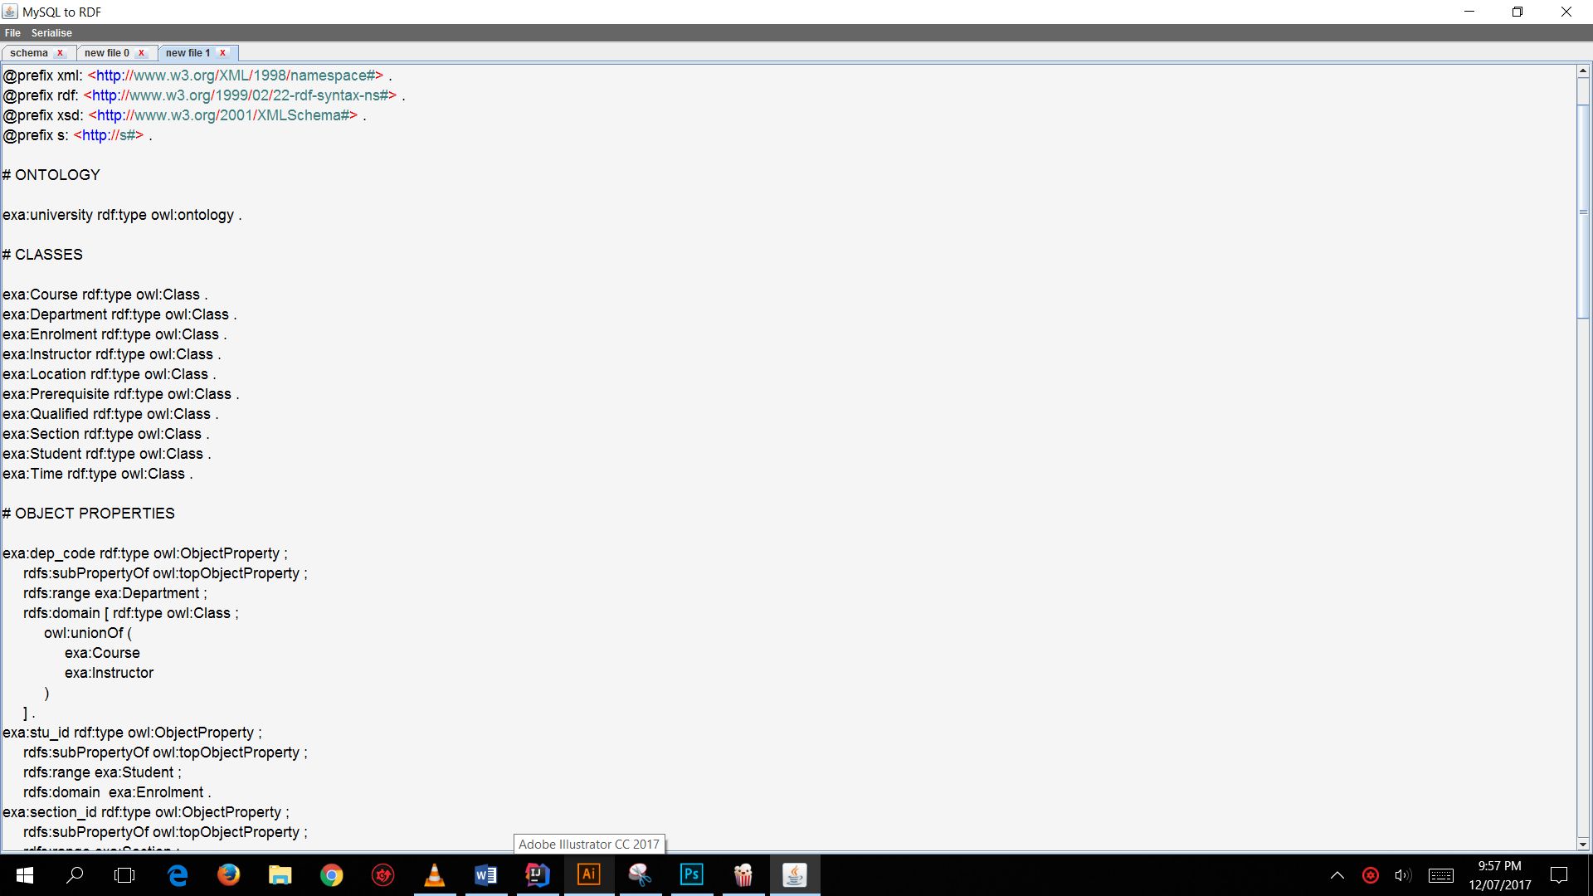Open Adobe Illustrator from the taskbar
Viewport: 1593px width, 896px height.
(x=588, y=874)
